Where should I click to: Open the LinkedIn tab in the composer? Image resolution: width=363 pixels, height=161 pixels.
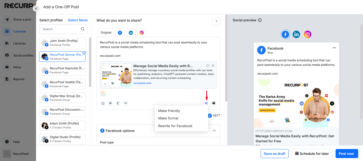[131, 33]
